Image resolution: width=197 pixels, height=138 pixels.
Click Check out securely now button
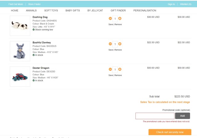170,132
